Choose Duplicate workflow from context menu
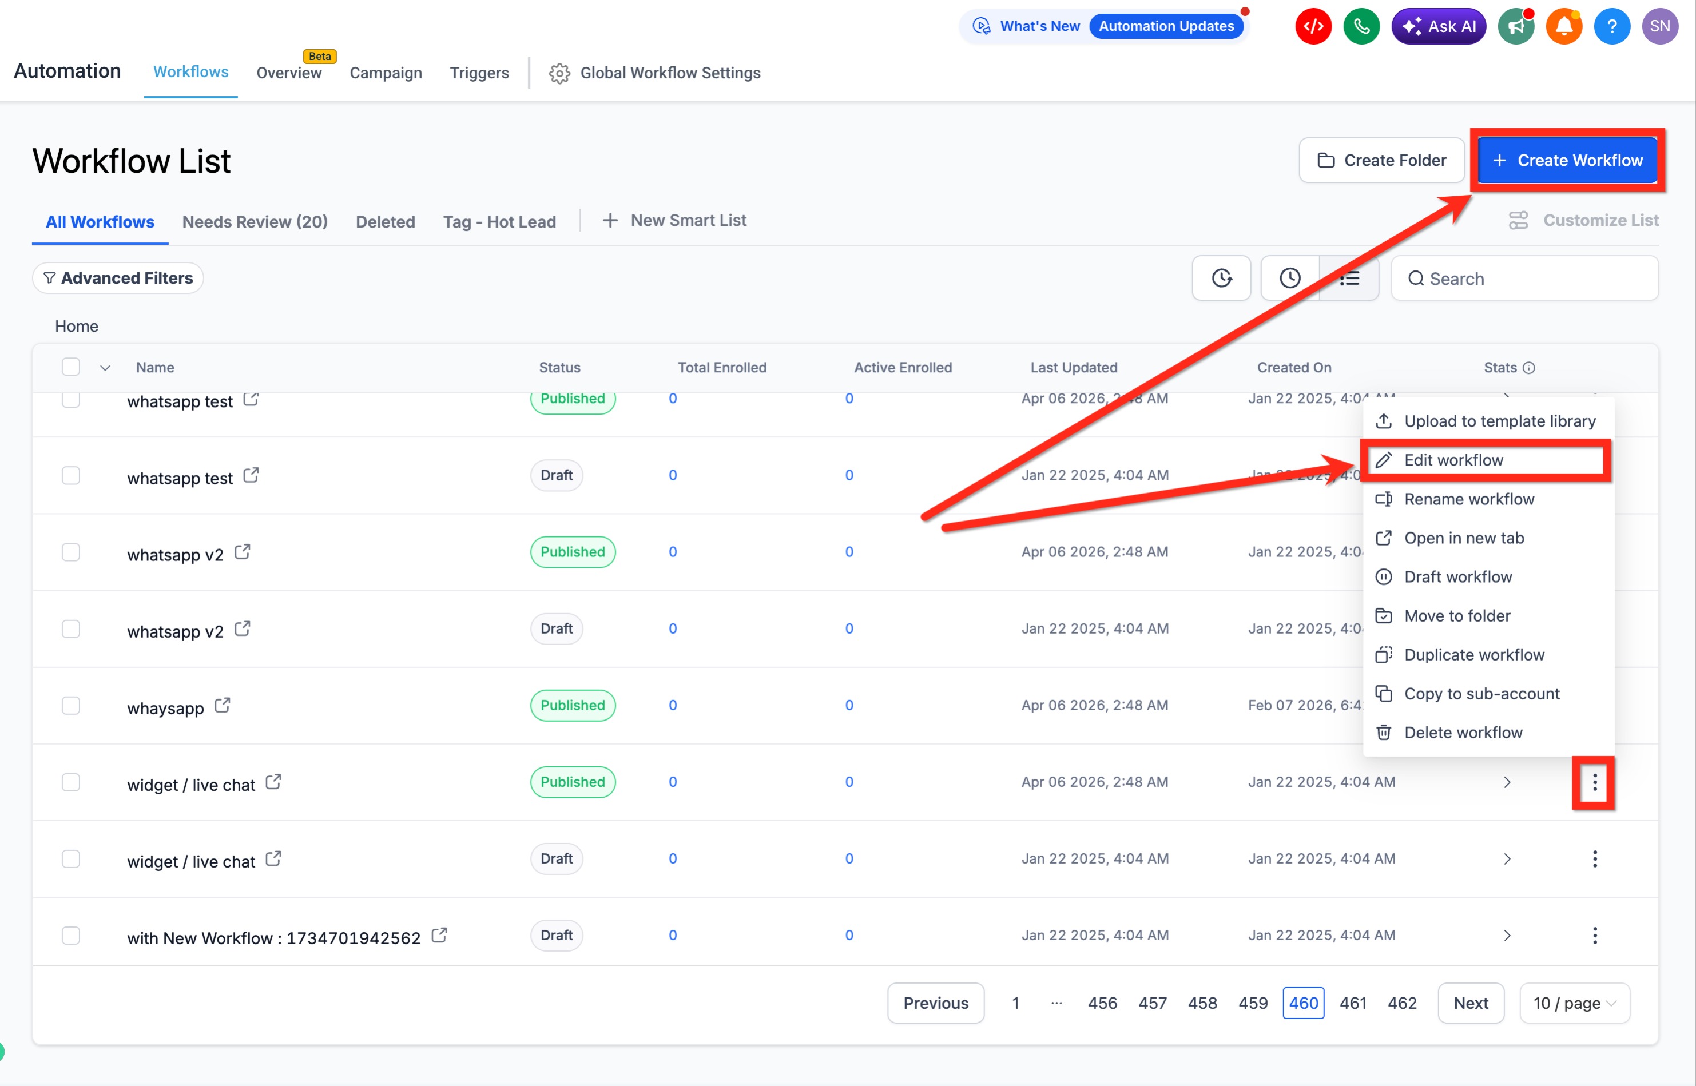Viewport: 1696px width, 1086px height. point(1474,655)
